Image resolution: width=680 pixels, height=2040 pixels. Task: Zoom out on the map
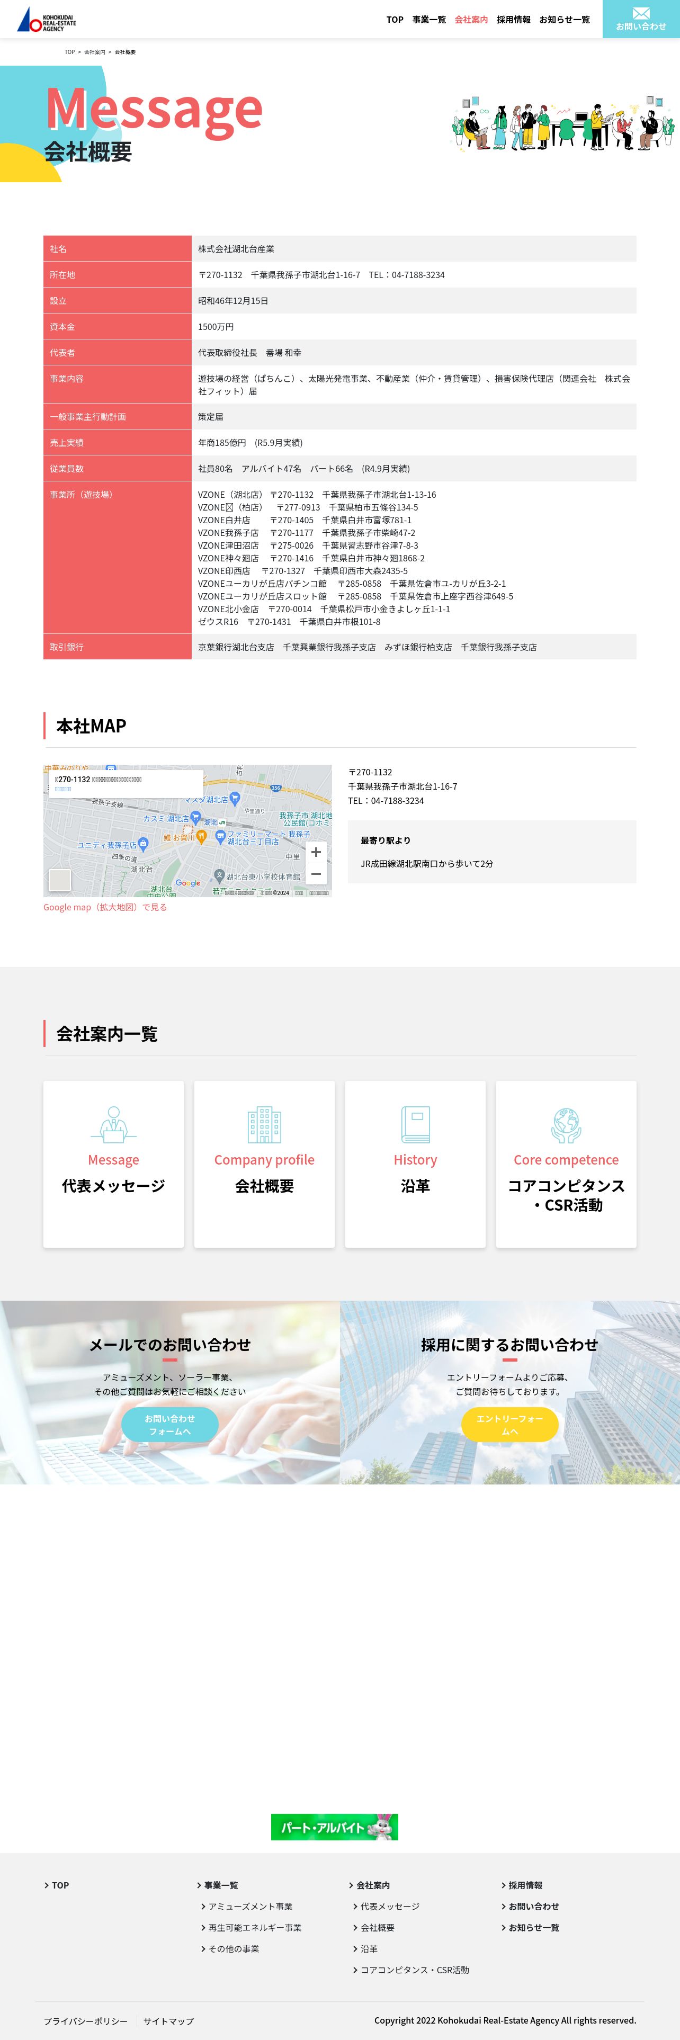pyautogui.click(x=316, y=873)
